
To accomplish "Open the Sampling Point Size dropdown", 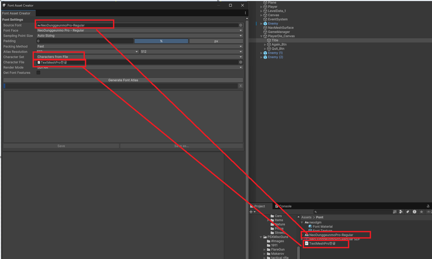I will (140, 36).
